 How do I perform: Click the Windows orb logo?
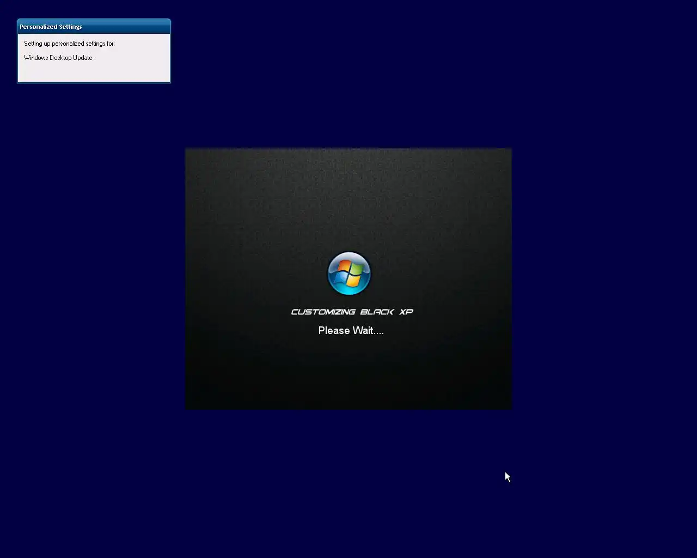[x=349, y=273]
